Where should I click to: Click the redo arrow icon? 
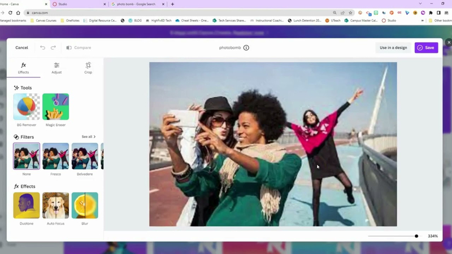point(53,47)
